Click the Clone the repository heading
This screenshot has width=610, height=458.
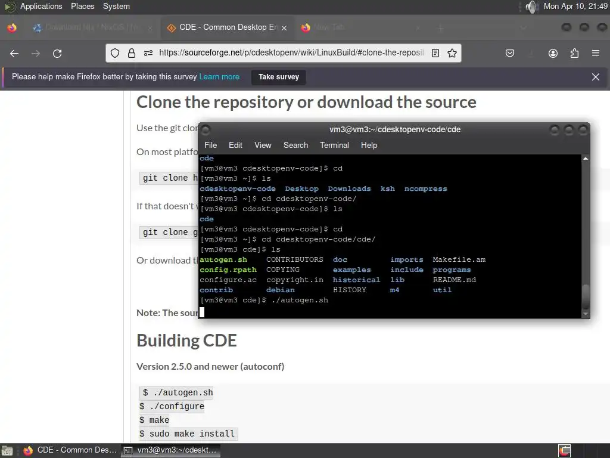(306, 102)
